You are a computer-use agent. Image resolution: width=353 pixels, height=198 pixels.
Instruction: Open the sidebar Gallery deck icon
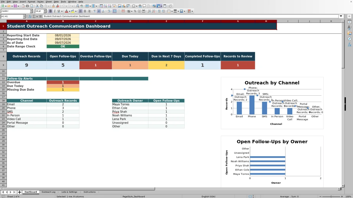pos(349,33)
